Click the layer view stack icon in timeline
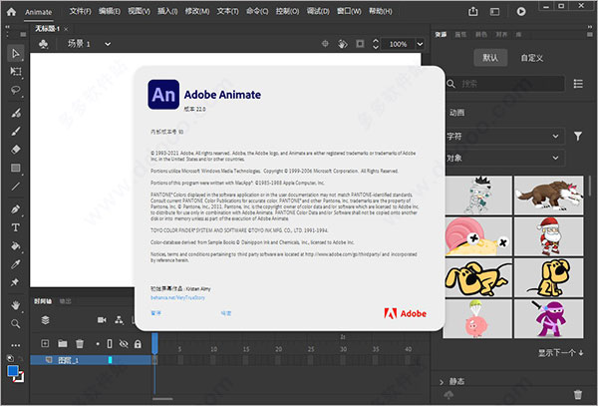598x406 pixels. 46,320
